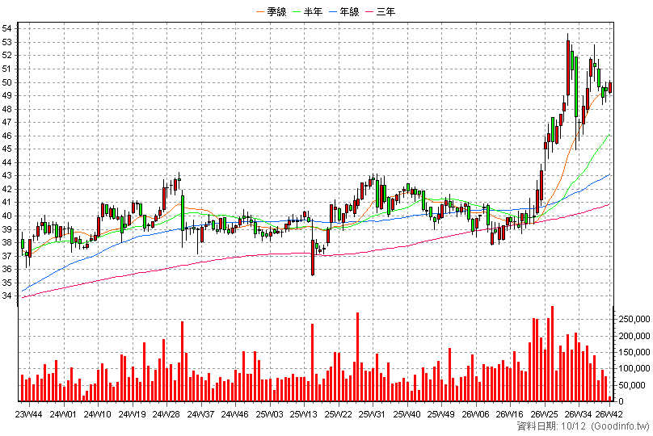This screenshot has width=653, height=436.
Task: Click the 50 price axis label
Action: click(6, 82)
